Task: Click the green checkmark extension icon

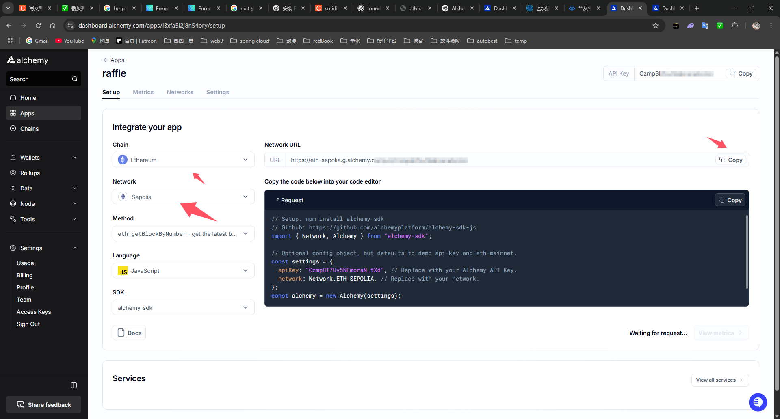Action: tap(720, 26)
